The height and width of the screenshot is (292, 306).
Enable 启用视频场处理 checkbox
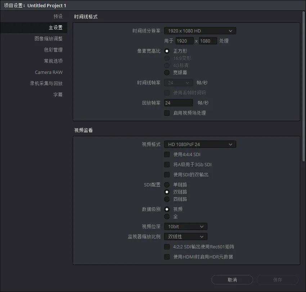[x=167, y=113]
